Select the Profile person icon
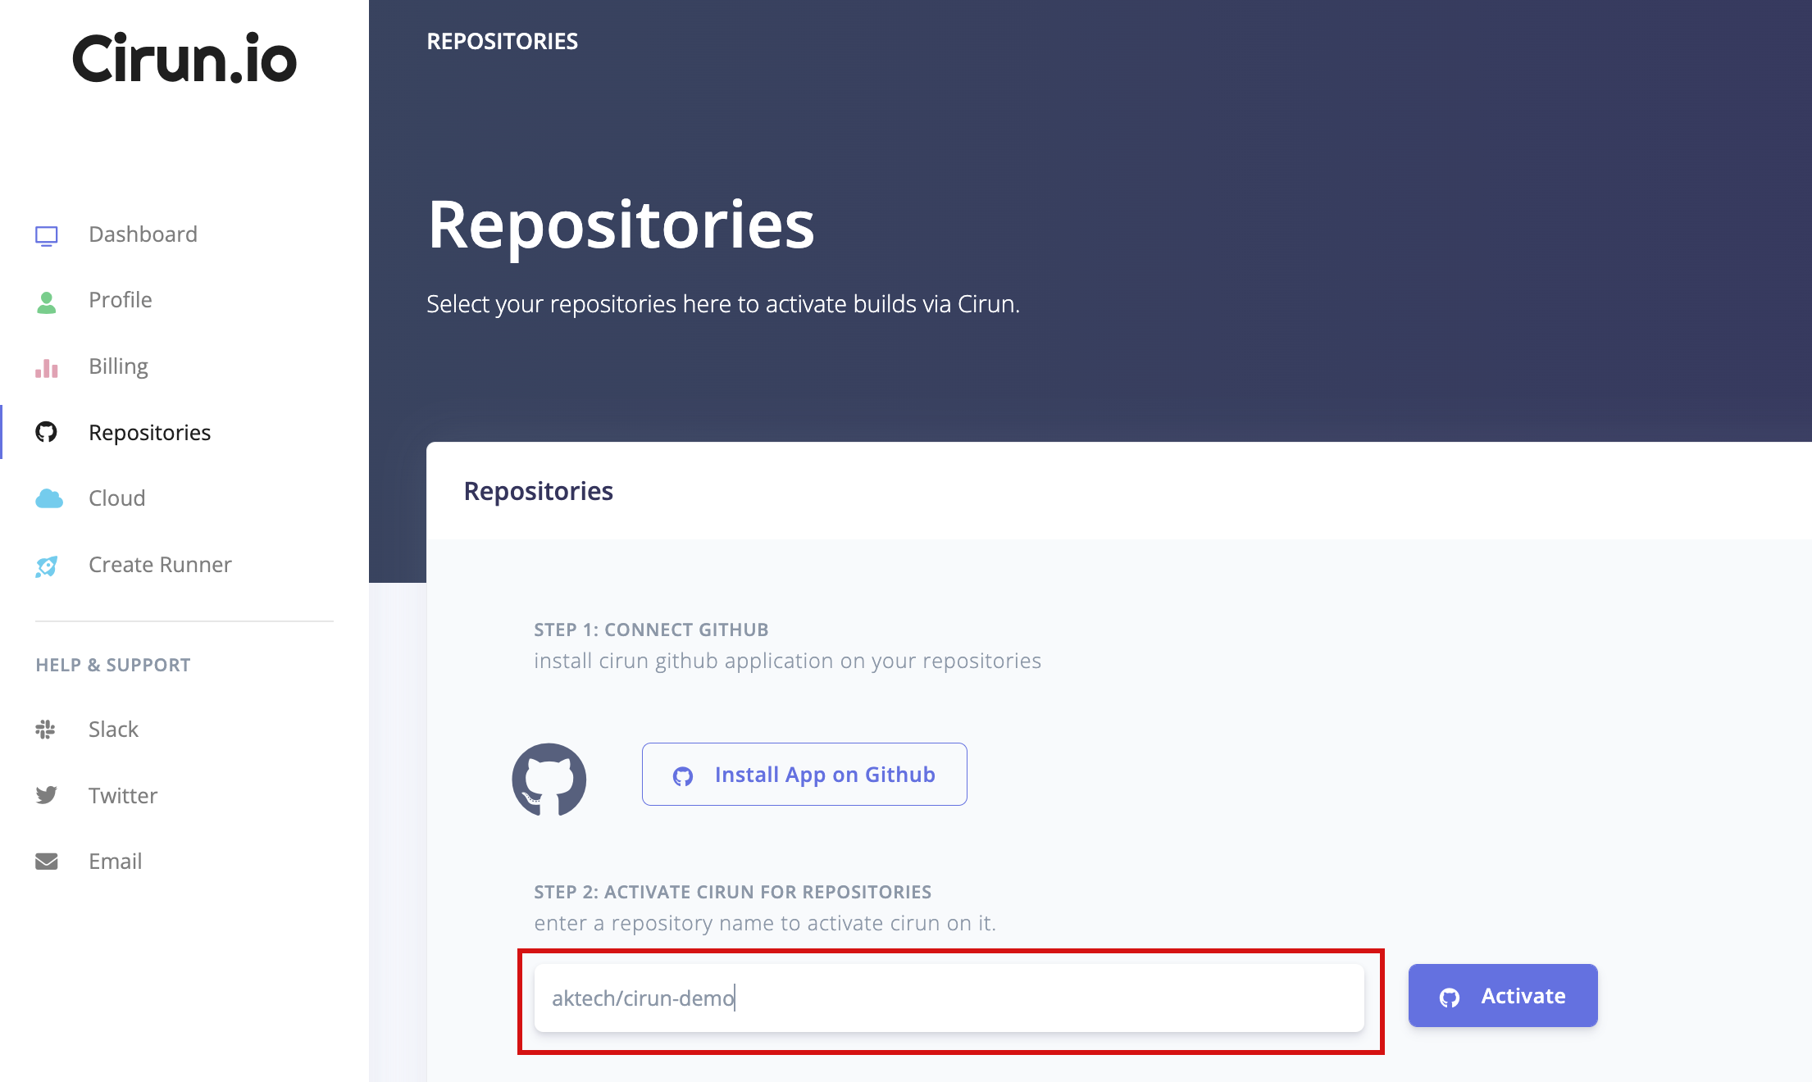The width and height of the screenshot is (1812, 1082). pyautogui.click(x=47, y=301)
